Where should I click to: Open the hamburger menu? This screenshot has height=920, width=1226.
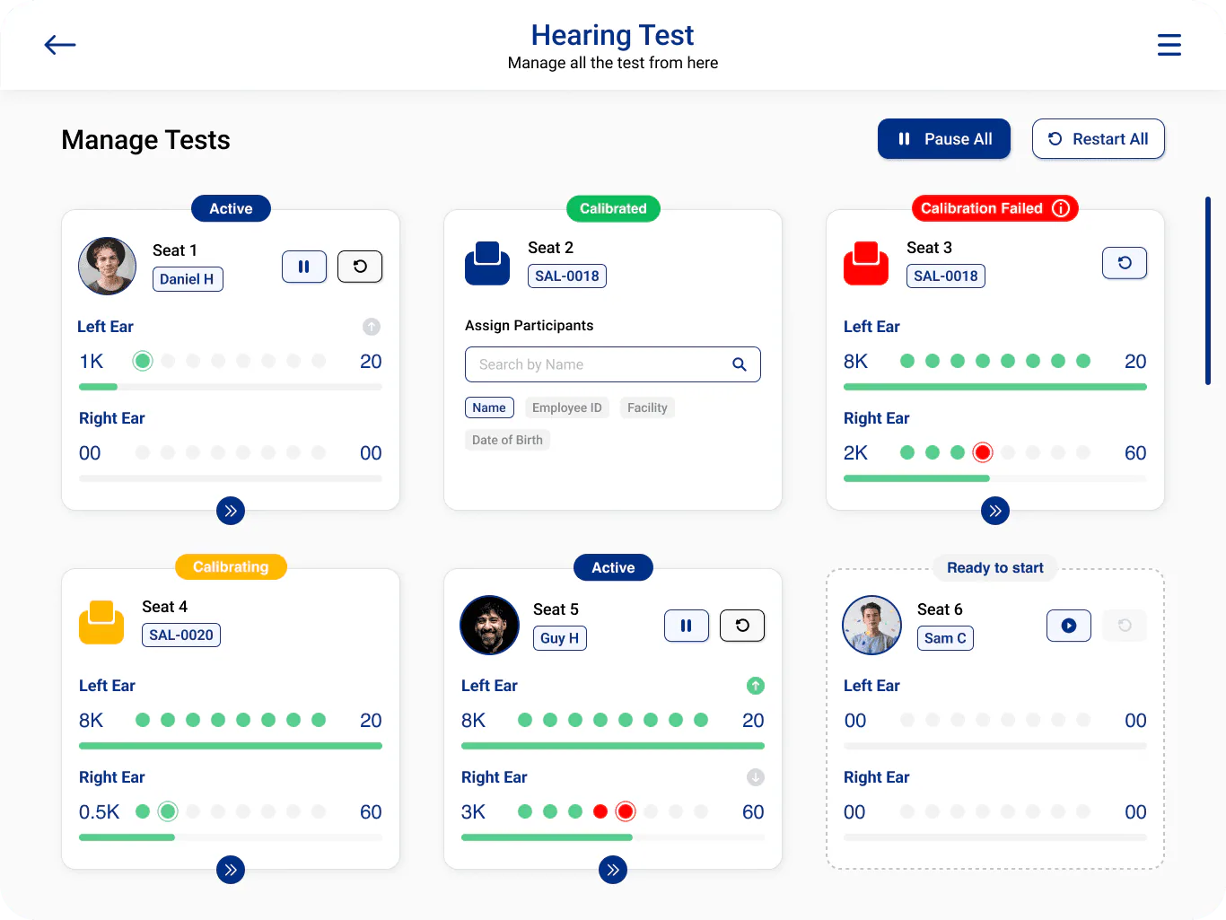[1169, 45]
